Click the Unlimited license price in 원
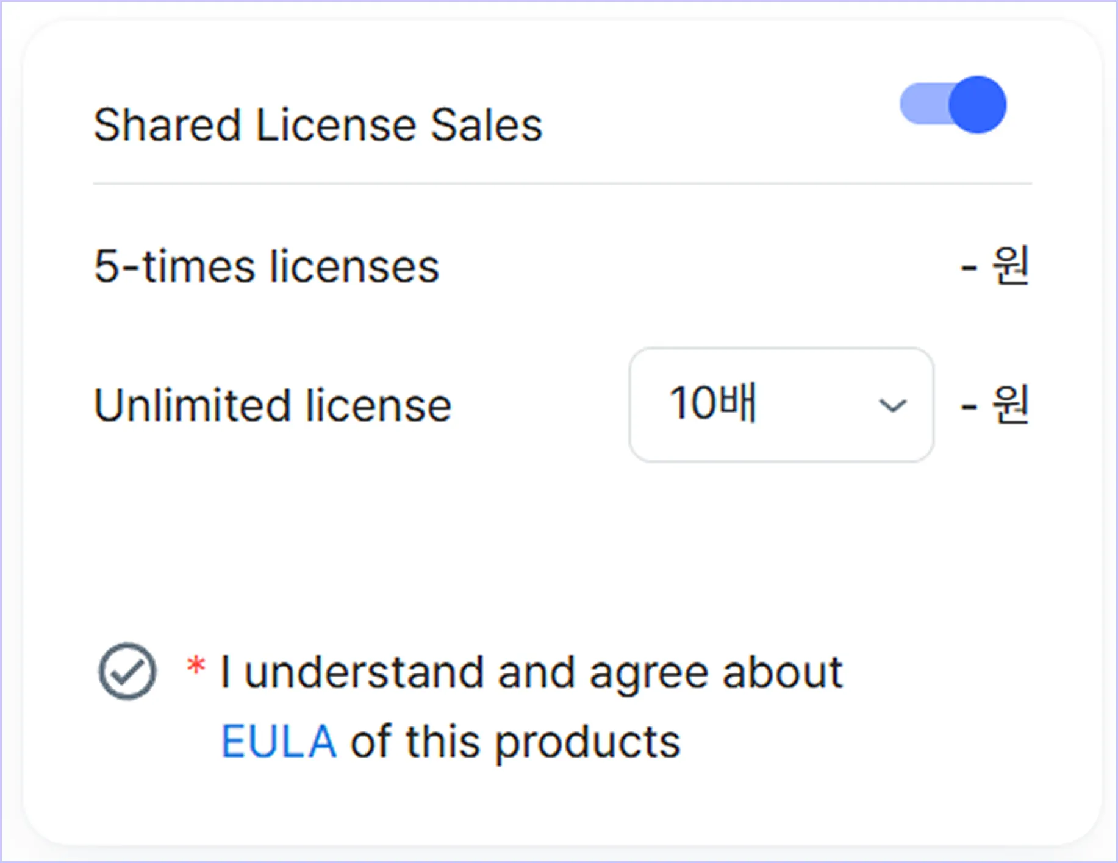The height and width of the screenshot is (863, 1118). (x=995, y=404)
